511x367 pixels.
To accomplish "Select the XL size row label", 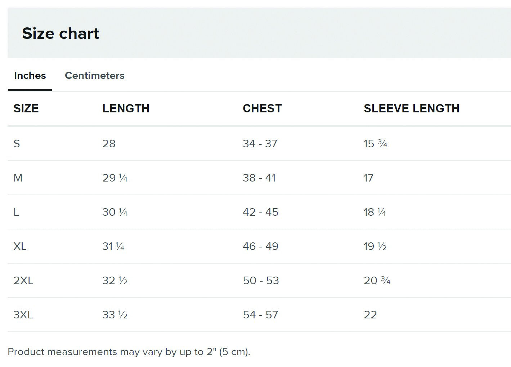I will click(20, 246).
